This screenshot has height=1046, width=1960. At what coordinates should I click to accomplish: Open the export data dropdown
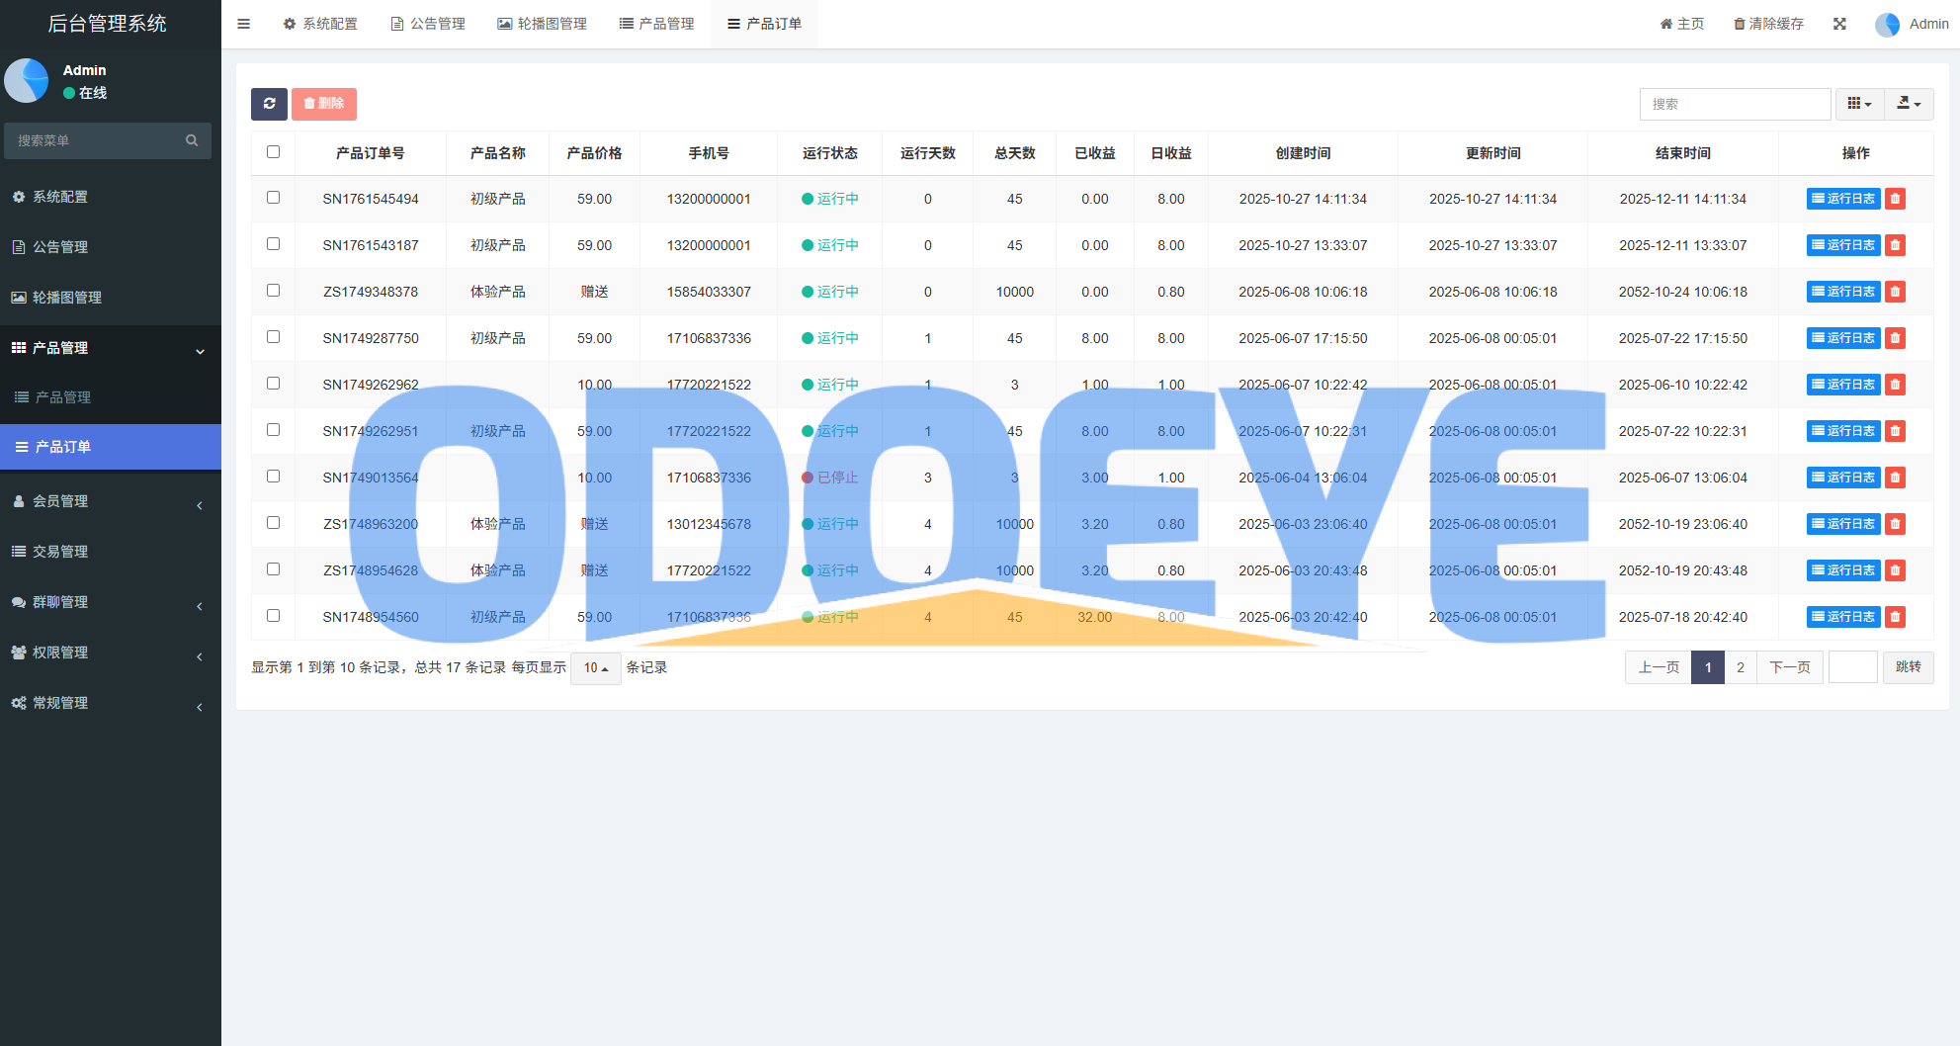tap(1909, 104)
